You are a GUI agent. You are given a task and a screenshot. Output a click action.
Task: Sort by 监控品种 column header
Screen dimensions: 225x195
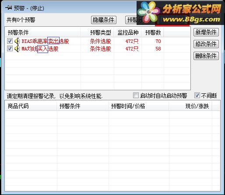[x=128, y=32]
